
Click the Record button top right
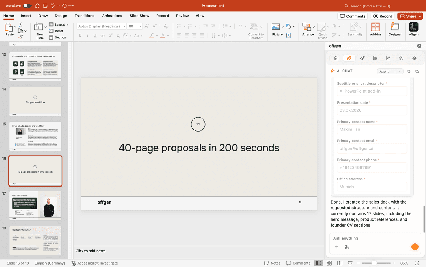(x=382, y=16)
